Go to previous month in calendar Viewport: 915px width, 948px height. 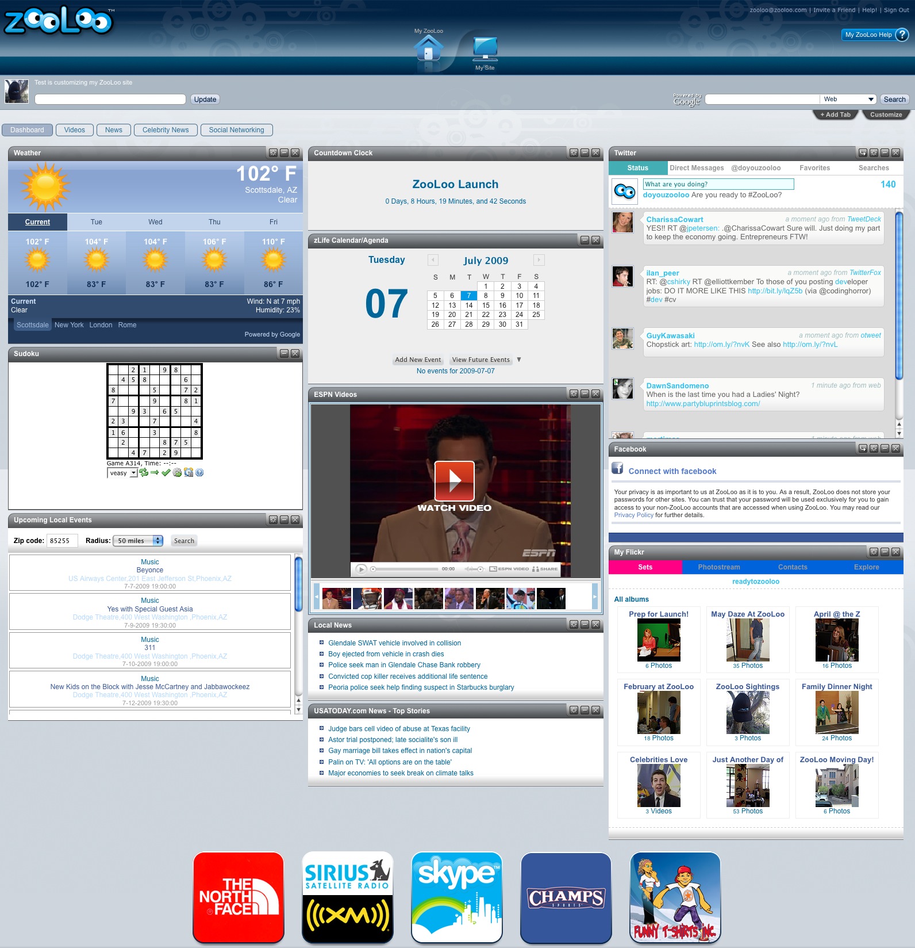tap(433, 260)
